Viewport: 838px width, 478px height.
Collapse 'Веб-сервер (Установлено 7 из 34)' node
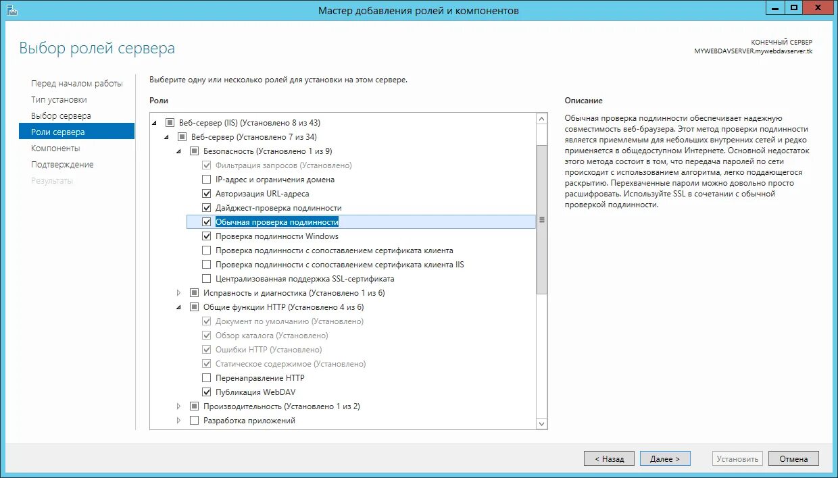[x=167, y=137]
